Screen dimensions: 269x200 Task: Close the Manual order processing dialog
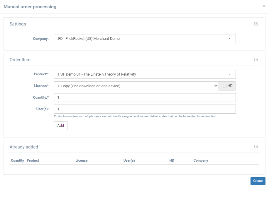pos(264,6)
